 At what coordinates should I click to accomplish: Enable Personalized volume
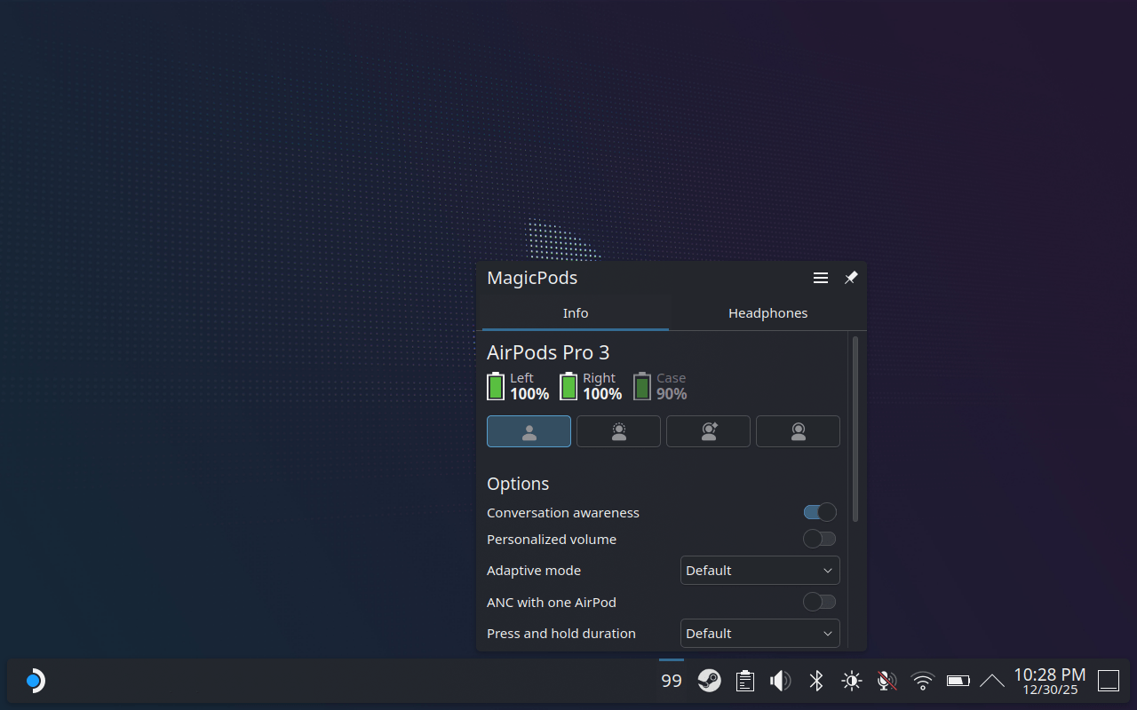tap(819, 539)
